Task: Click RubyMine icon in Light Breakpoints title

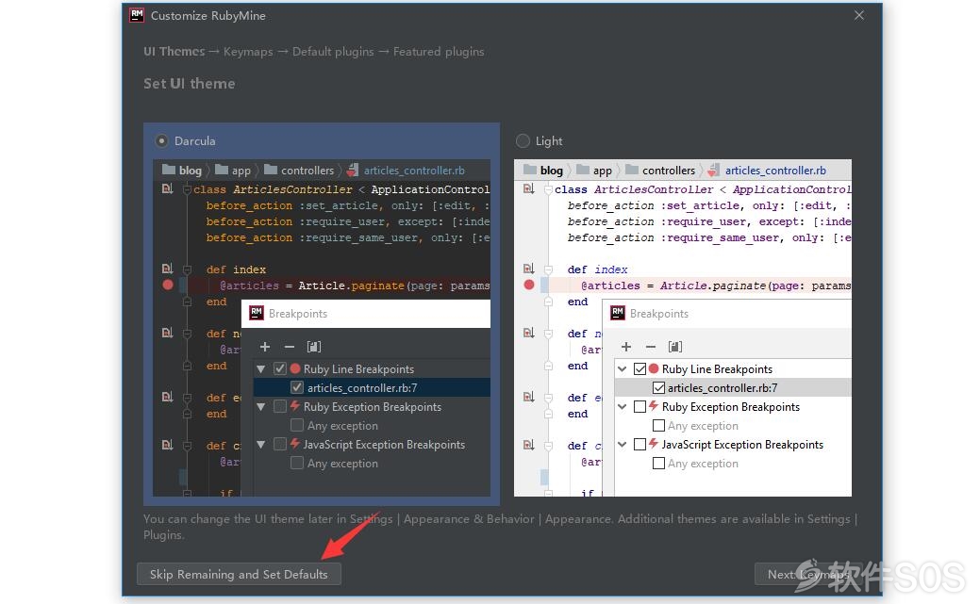Action: click(x=618, y=313)
